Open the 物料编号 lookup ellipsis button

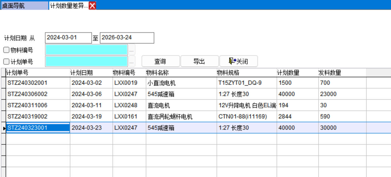click(132, 50)
